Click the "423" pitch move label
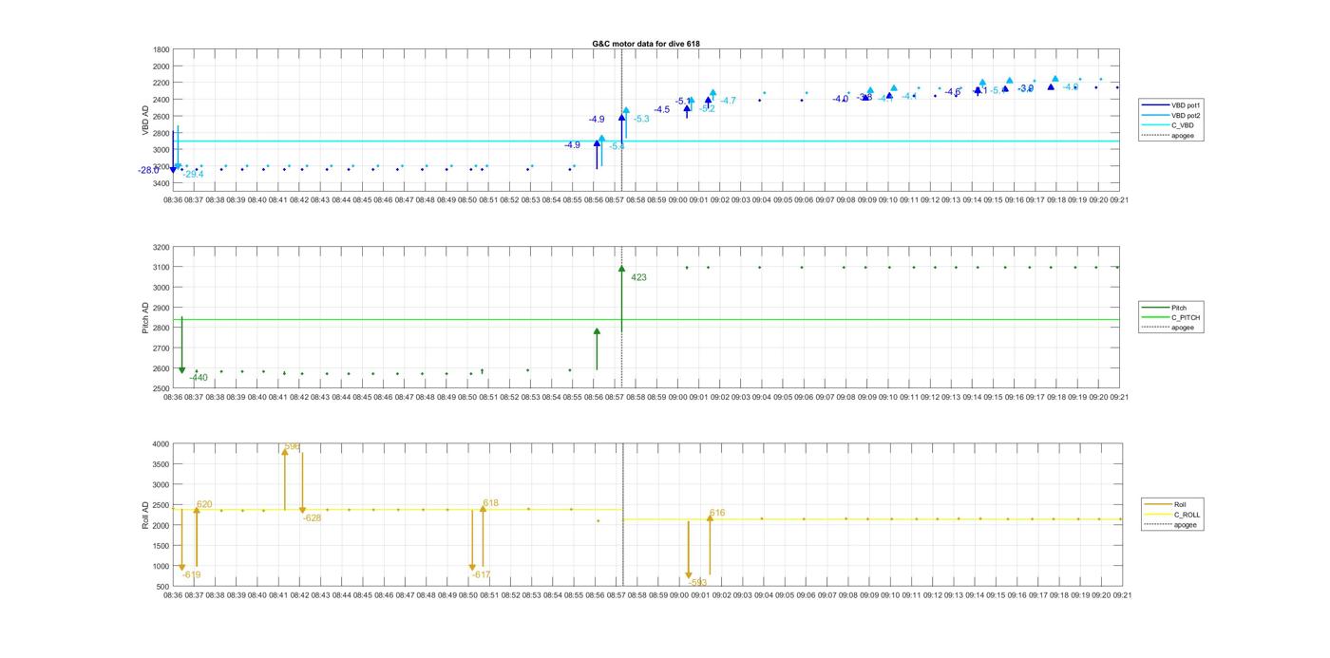The image size is (1330, 658). (x=638, y=278)
